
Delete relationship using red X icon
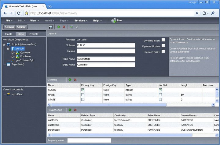click(x=75, y=110)
